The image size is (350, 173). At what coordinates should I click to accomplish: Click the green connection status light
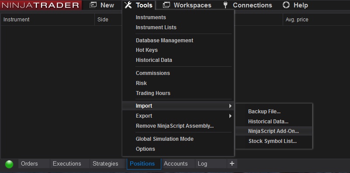[x=9, y=164]
